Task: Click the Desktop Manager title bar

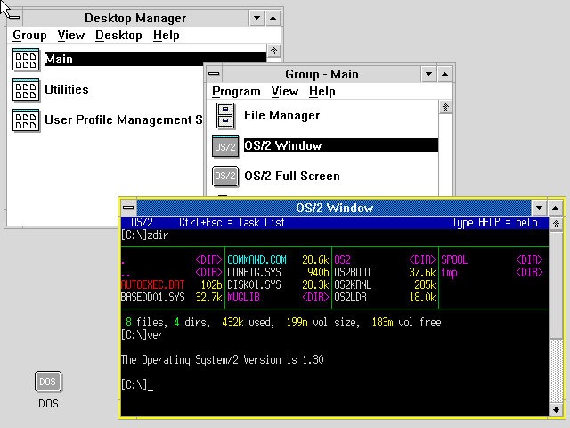Action: tap(135, 18)
